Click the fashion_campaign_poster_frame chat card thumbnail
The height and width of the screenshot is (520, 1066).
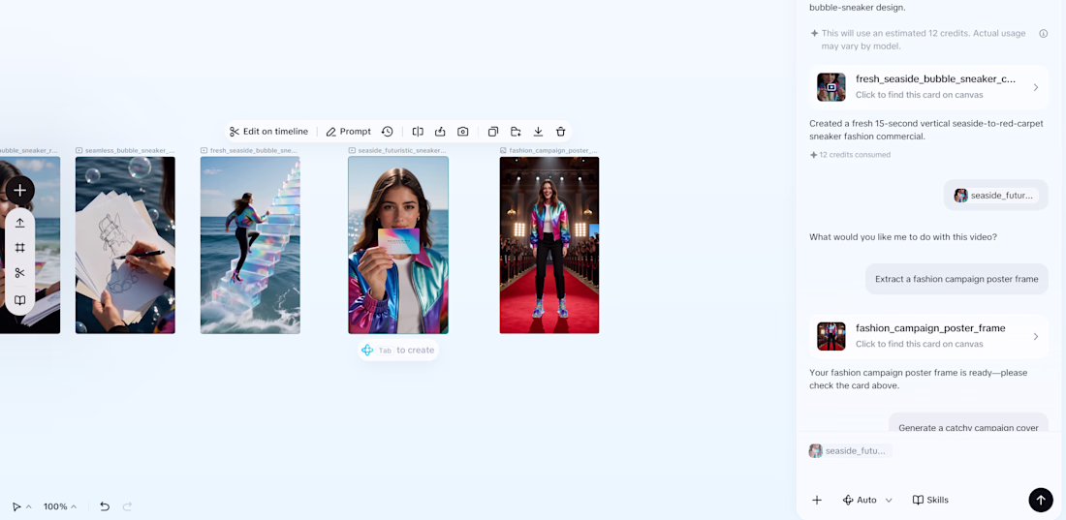(x=831, y=336)
